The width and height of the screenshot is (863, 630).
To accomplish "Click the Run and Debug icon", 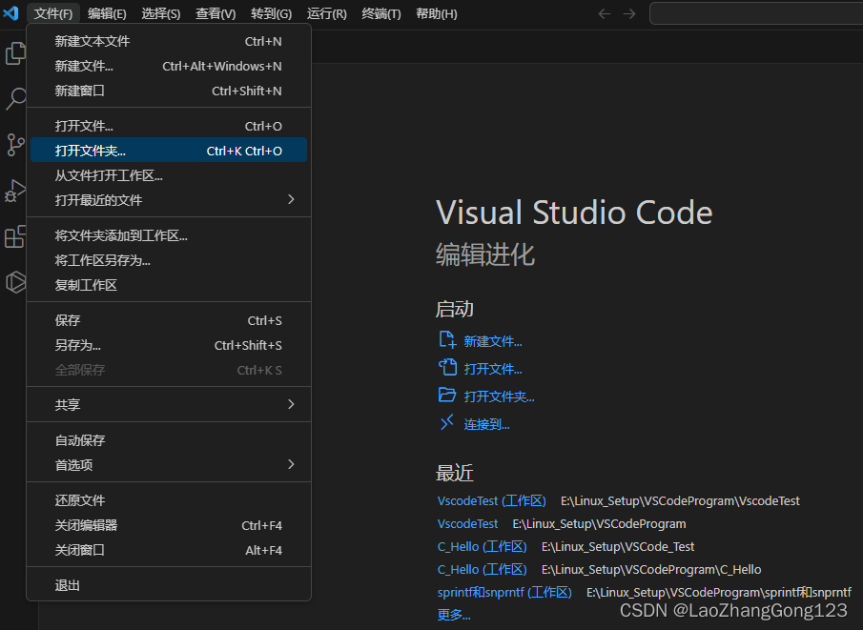I will pyautogui.click(x=14, y=191).
